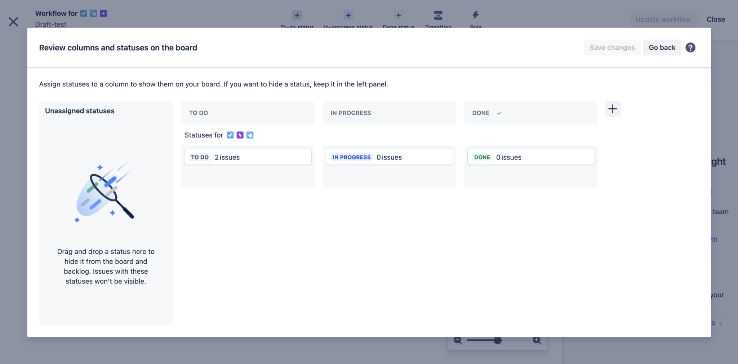Add a new board column with the plus icon
This screenshot has height=364, width=738.
tap(612, 109)
